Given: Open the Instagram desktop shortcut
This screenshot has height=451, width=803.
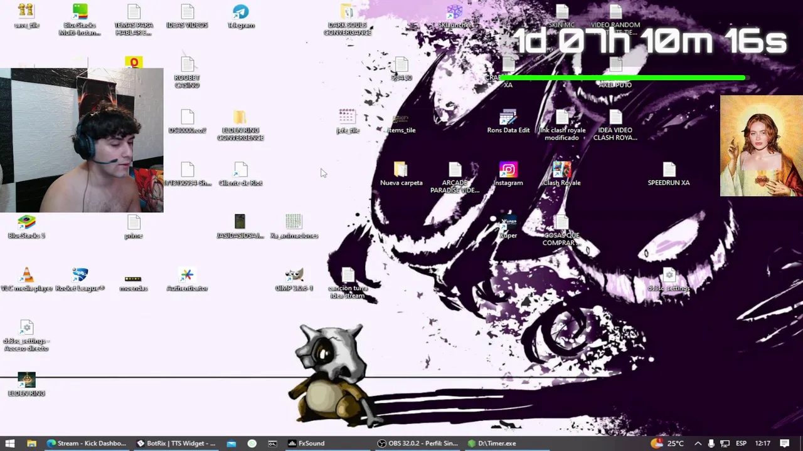Looking at the screenshot, I should (x=508, y=174).
